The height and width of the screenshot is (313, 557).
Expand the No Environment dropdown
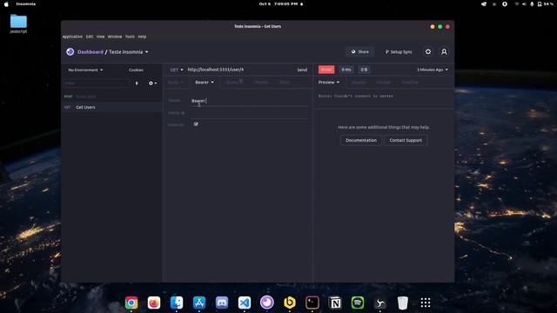click(85, 70)
